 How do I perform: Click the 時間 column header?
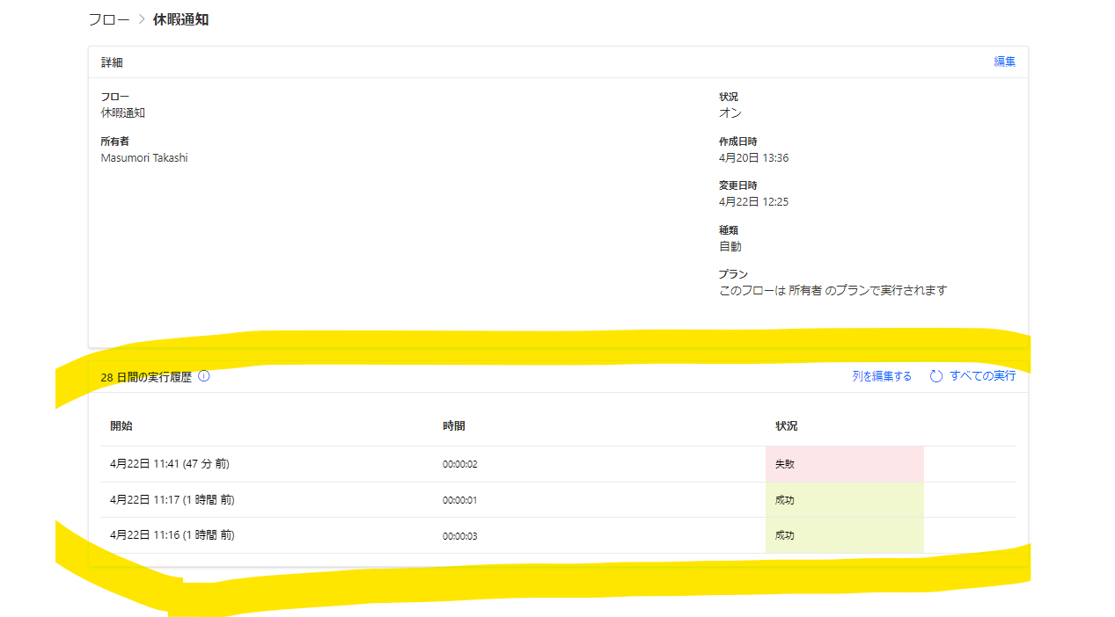[454, 426]
